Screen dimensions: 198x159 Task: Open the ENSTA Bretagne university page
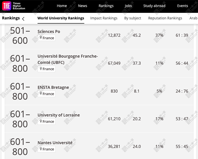tap(53, 87)
